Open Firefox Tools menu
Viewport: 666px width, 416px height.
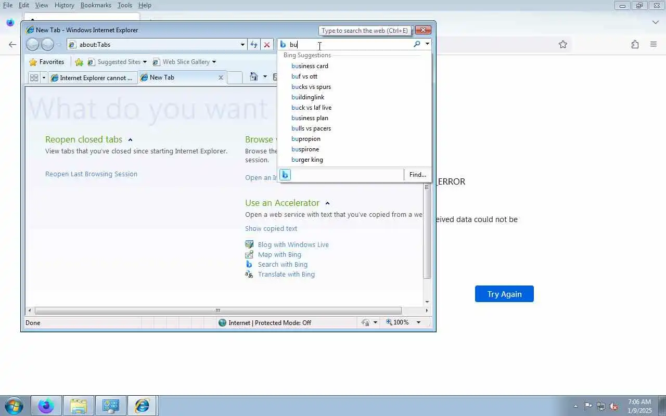pyautogui.click(x=125, y=5)
